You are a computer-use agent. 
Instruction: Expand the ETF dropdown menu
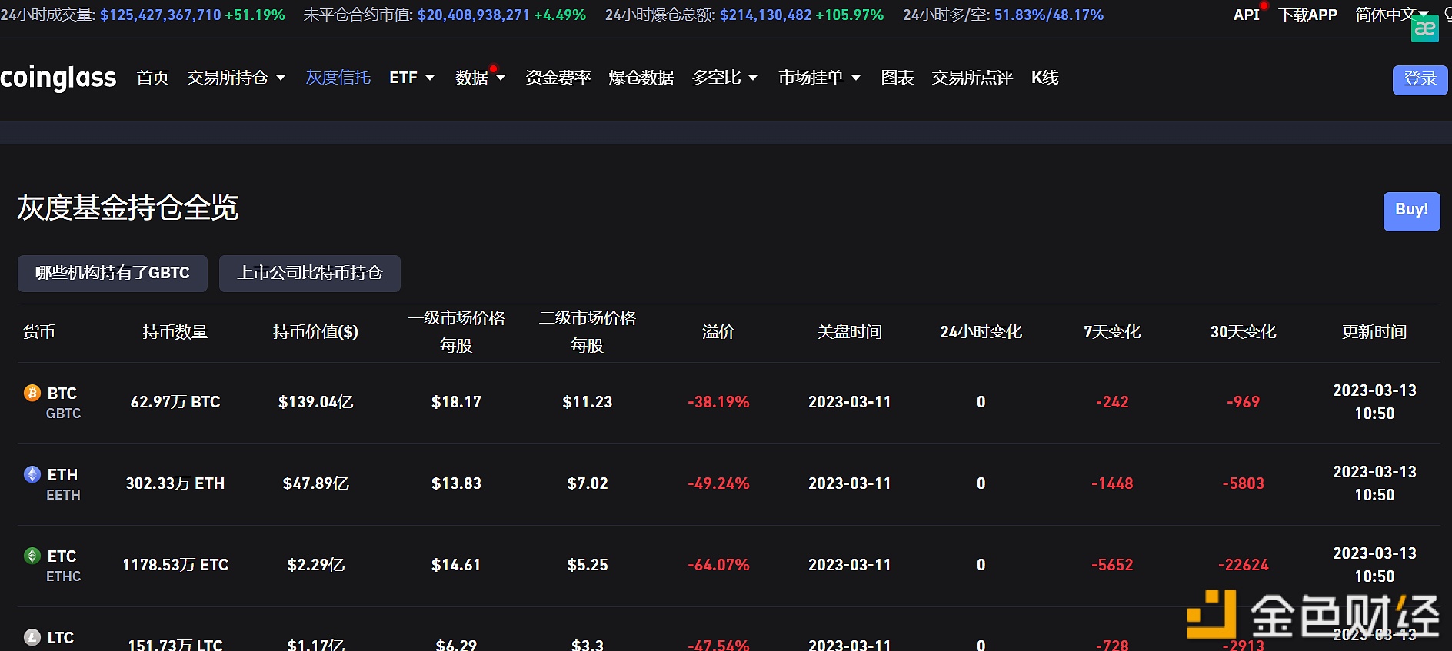click(x=412, y=78)
